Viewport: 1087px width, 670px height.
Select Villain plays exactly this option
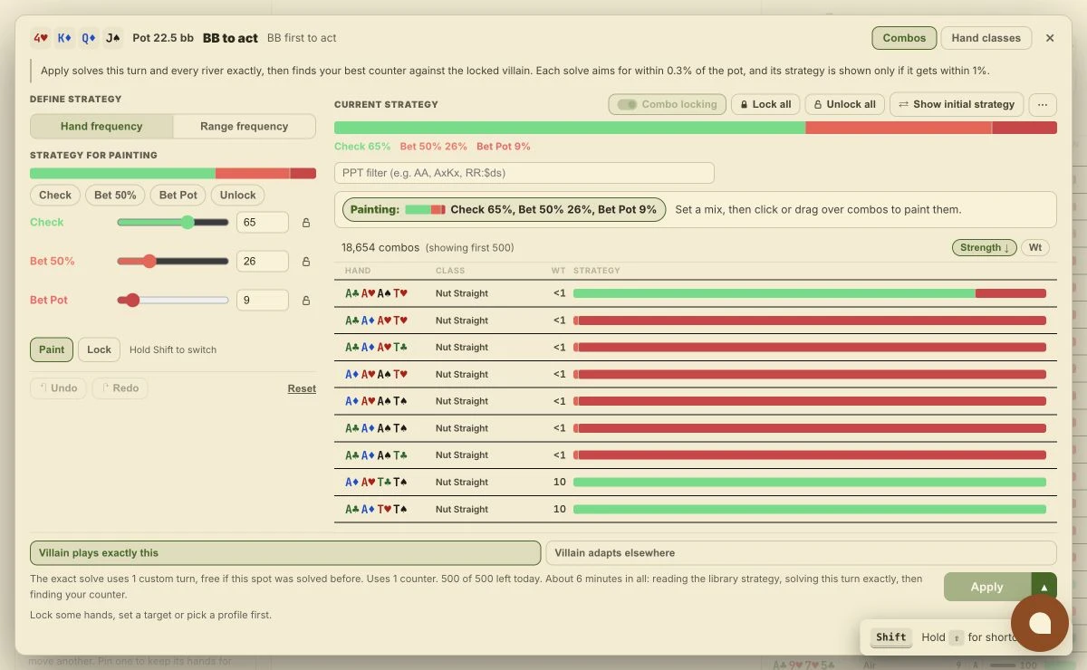285,552
